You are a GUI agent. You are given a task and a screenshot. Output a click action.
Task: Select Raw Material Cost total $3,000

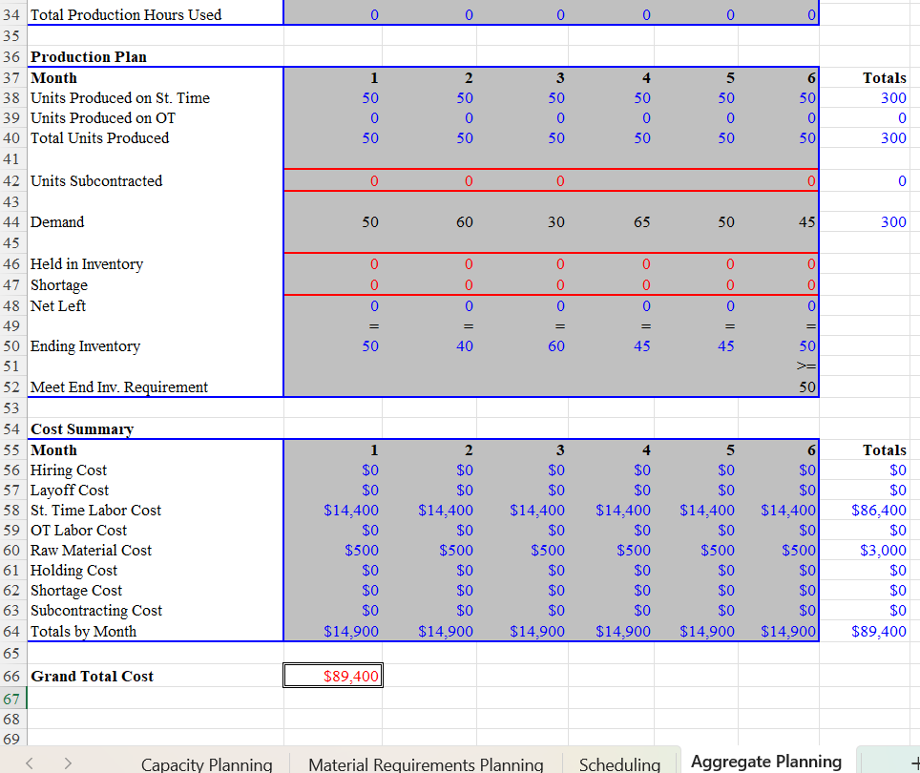pos(883,550)
